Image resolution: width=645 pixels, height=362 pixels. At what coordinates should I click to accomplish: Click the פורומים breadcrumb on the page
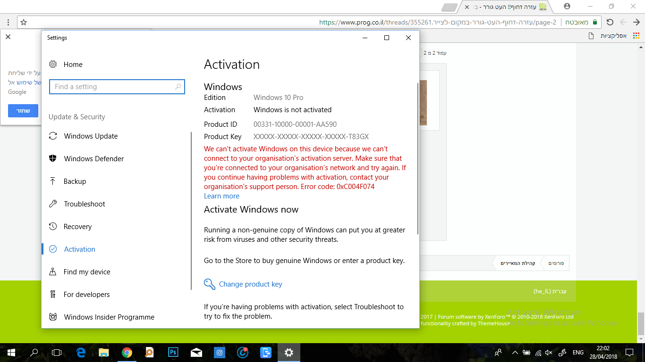coord(556,263)
